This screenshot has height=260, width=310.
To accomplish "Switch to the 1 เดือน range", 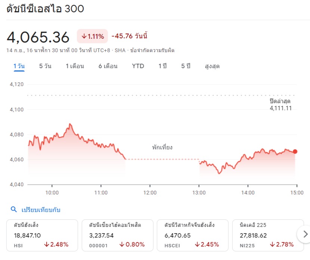I will tap(75, 66).
